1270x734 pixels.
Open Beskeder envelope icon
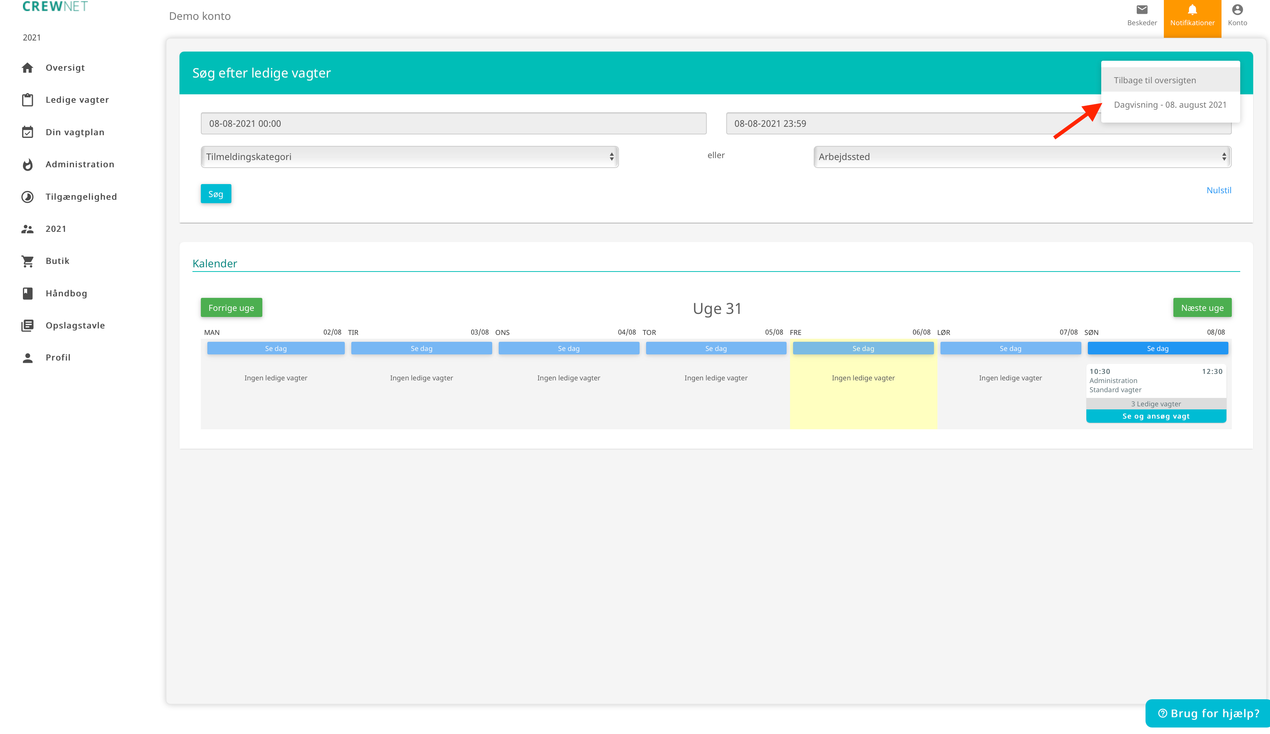pos(1142,10)
